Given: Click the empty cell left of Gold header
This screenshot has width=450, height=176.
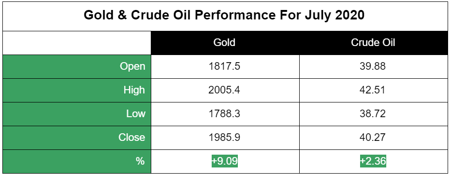Looking at the screenshot, I should click(x=77, y=43).
